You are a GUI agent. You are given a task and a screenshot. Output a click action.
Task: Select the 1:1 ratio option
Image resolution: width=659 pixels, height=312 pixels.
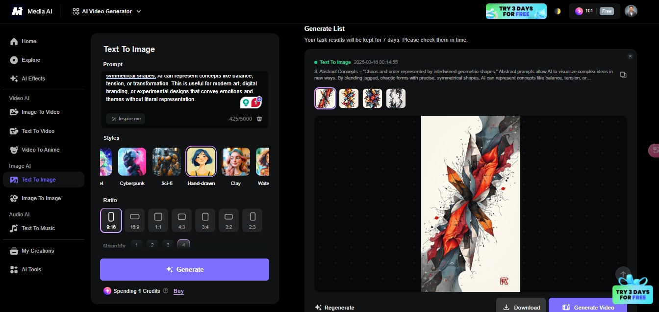(158, 220)
